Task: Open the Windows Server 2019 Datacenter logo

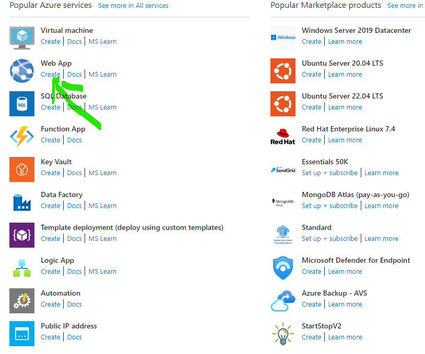Action: click(283, 38)
